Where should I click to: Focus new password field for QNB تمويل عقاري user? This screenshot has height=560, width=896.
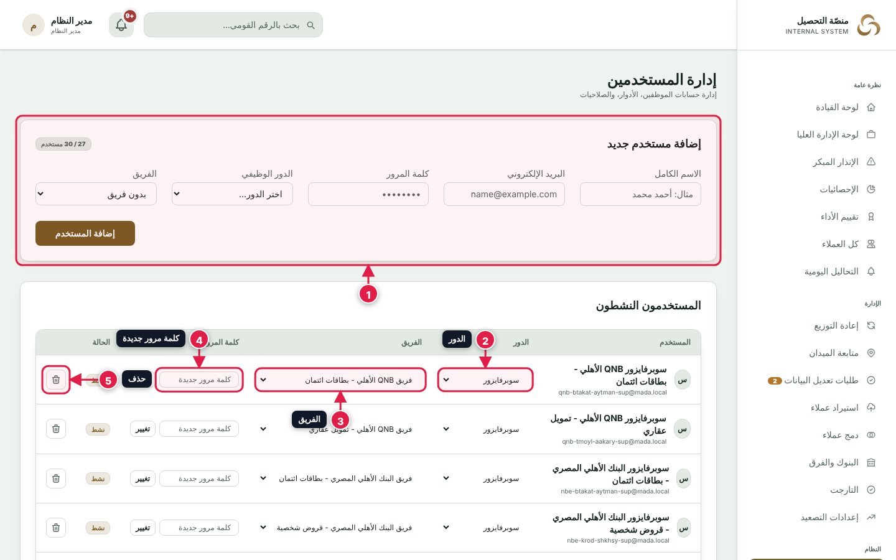(x=199, y=429)
